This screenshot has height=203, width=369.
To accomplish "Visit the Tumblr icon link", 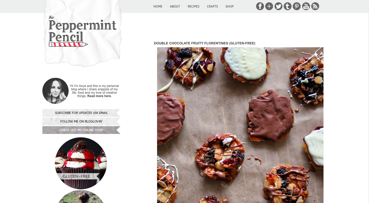I will [288, 6].
